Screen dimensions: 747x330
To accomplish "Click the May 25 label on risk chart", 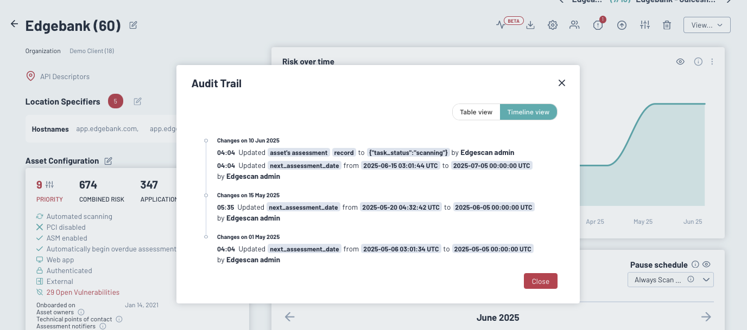I will tap(643, 222).
